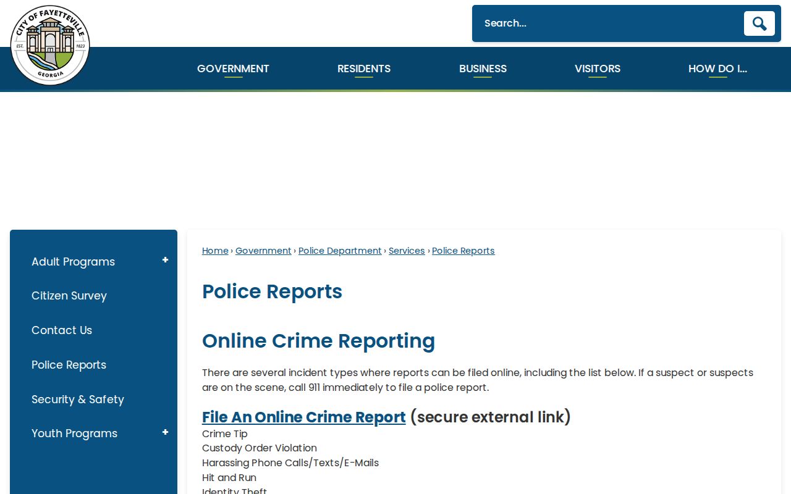Image resolution: width=791 pixels, height=494 pixels.
Task: Choose Police Reports in the sidebar
Action: (x=69, y=365)
